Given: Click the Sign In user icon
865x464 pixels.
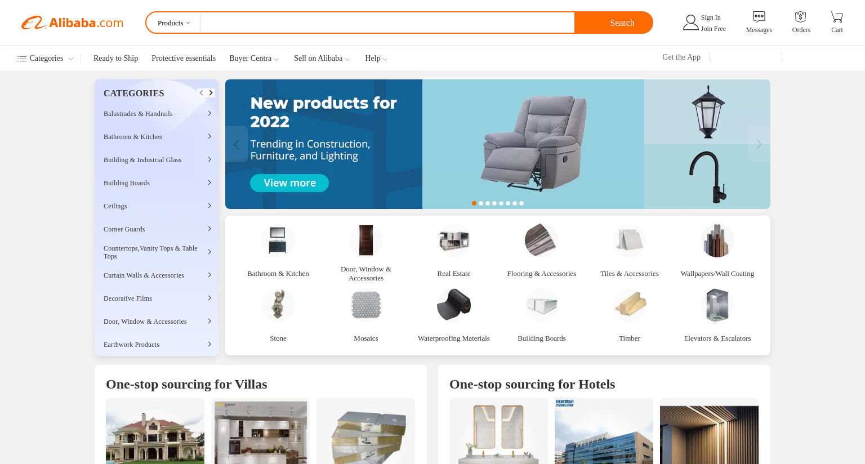Looking at the screenshot, I should click(690, 23).
